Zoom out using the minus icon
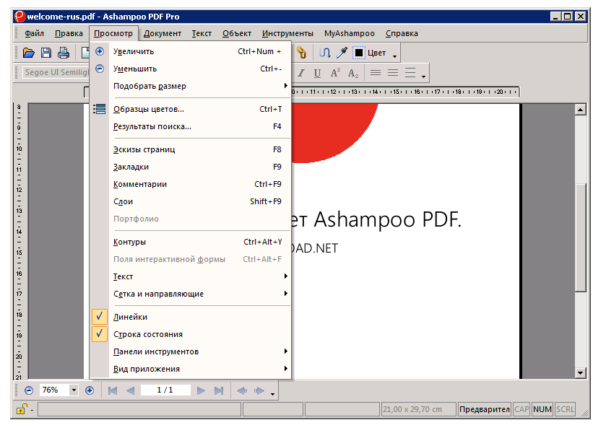The image size is (606, 433). (x=29, y=390)
